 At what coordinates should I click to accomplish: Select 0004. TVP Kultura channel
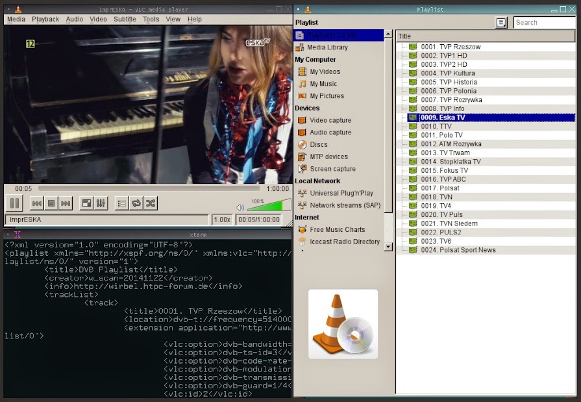486,73
